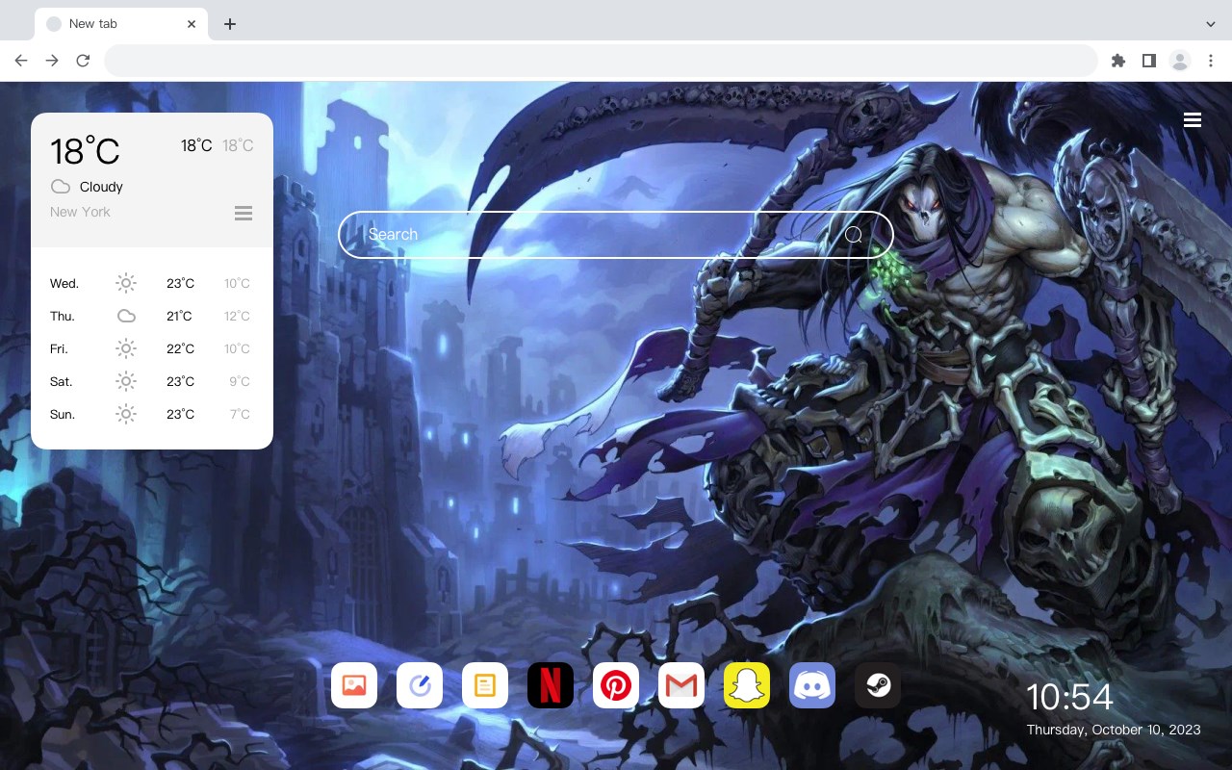Viewport: 1232px width, 770px height.
Task: Go back with the back arrow
Action: pos(21,61)
